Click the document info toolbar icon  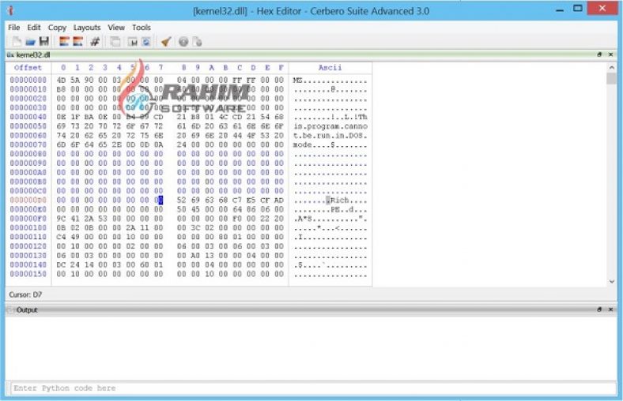pyautogui.click(x=197, y=42)
